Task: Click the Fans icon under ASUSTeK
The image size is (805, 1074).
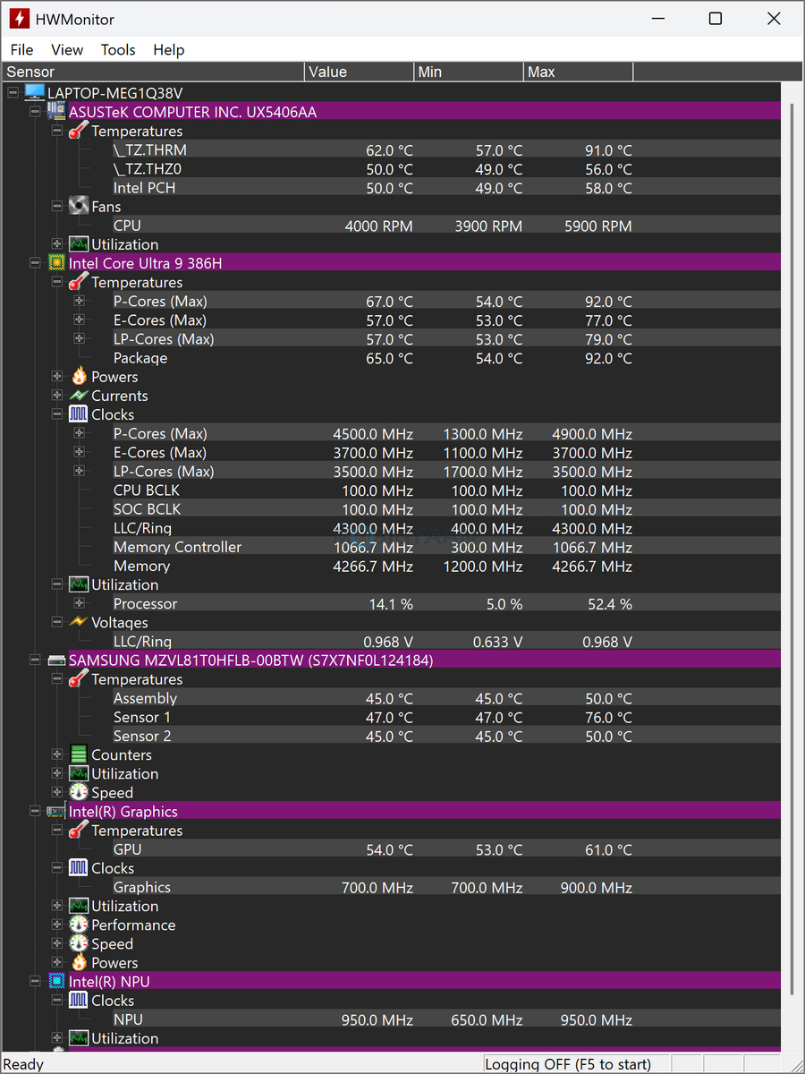Action: (79, 206)
